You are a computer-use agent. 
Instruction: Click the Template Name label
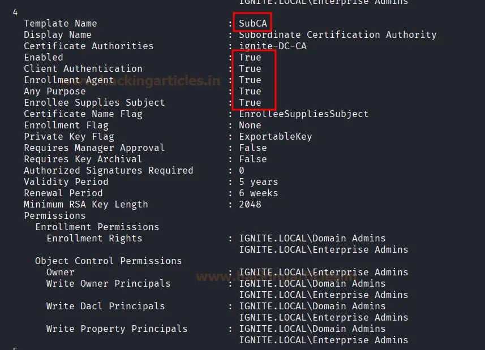tap(60, 23)
